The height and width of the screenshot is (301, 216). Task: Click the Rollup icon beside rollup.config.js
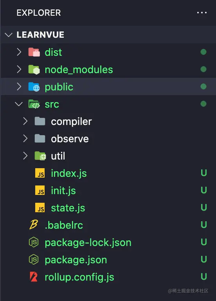pyautogui.click(x=34, y=277)
